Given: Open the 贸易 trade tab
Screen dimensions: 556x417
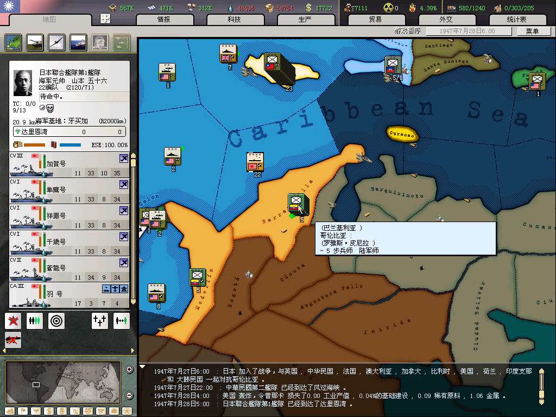Looking at the screenshot, I should [376, 20].
